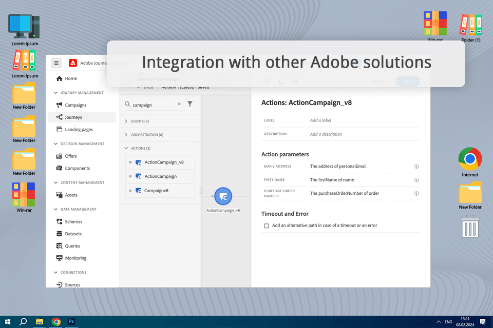
Task: Select Campaignv8 in actions list
Action: [160, 191]
